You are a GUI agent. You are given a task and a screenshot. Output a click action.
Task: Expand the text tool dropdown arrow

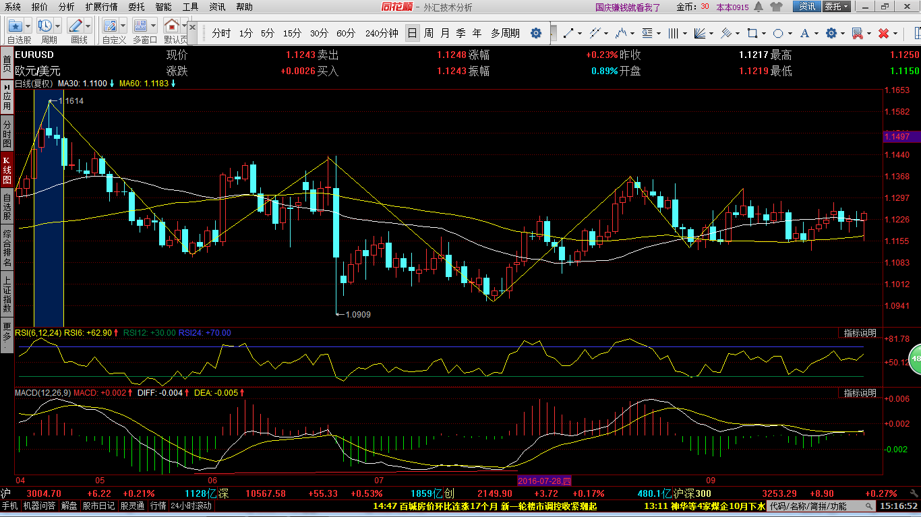816,33
